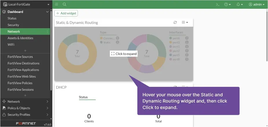
Task: Open FortiView Policies
Action: [x=20, y=83]
